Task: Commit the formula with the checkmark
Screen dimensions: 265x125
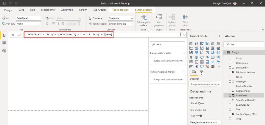Action: 19,35
